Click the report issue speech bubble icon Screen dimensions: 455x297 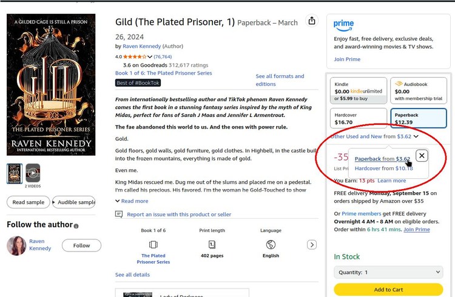coord(119,214)
